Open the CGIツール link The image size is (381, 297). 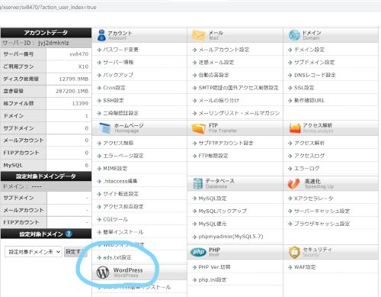tap(115, 219)
